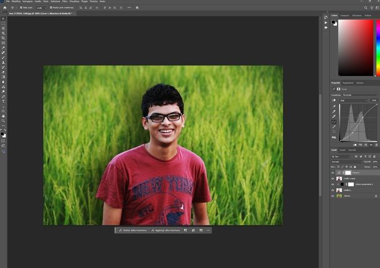
Task: Click the reset adjustment icon below curves
Action: point(366,145)
